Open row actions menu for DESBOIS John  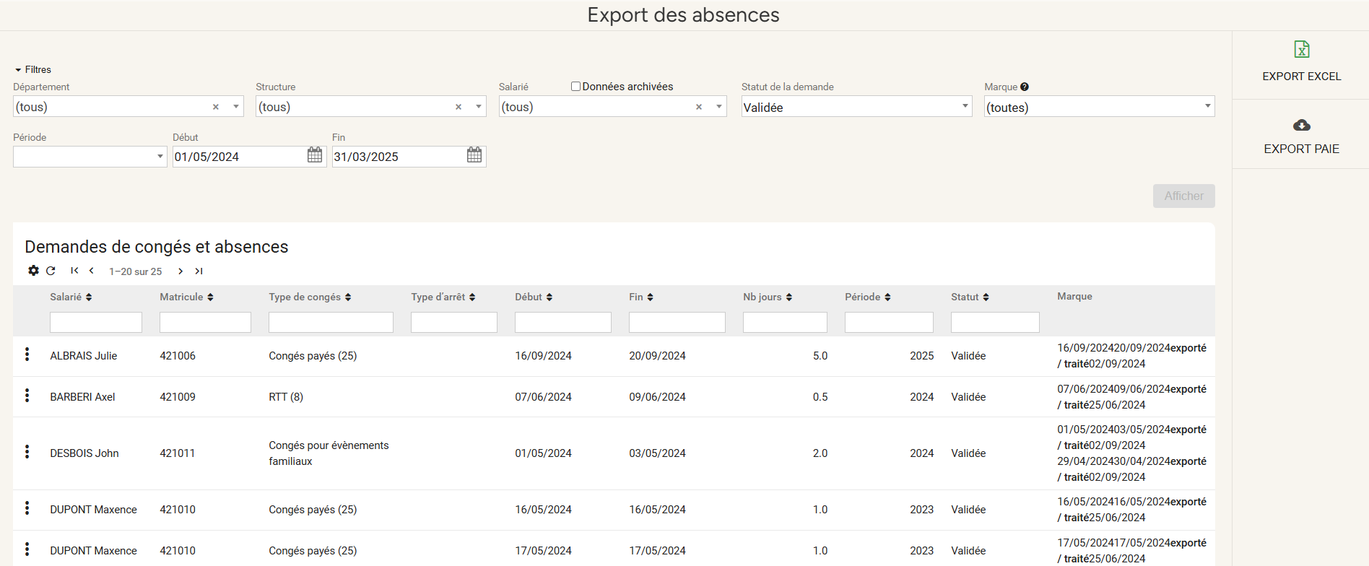point(27,452)
